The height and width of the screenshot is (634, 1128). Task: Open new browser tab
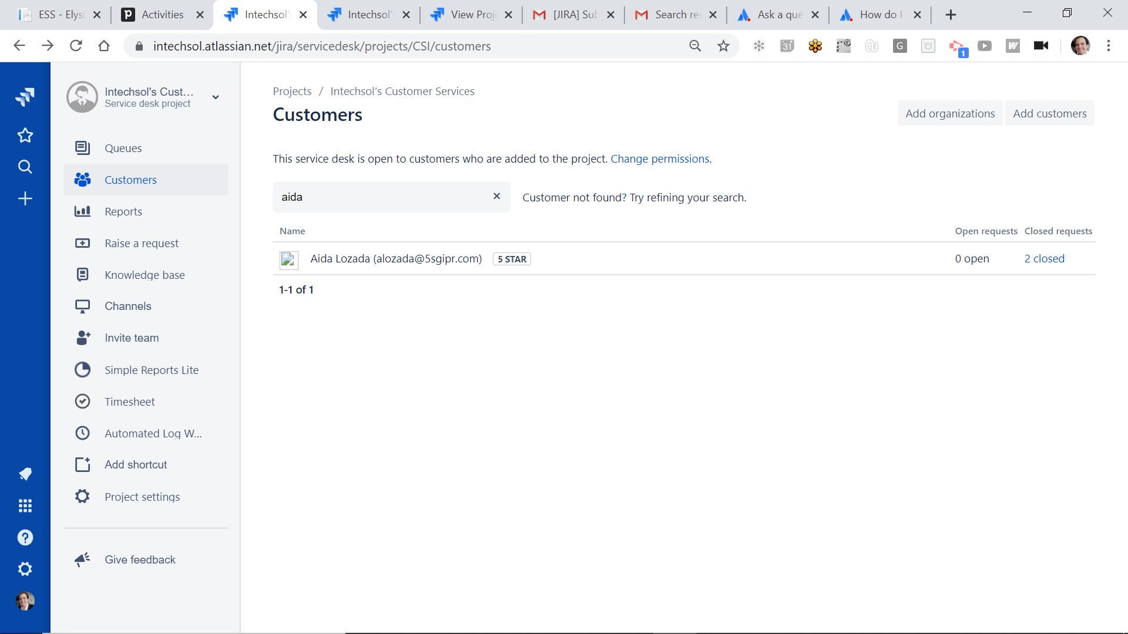pos(951,15)
